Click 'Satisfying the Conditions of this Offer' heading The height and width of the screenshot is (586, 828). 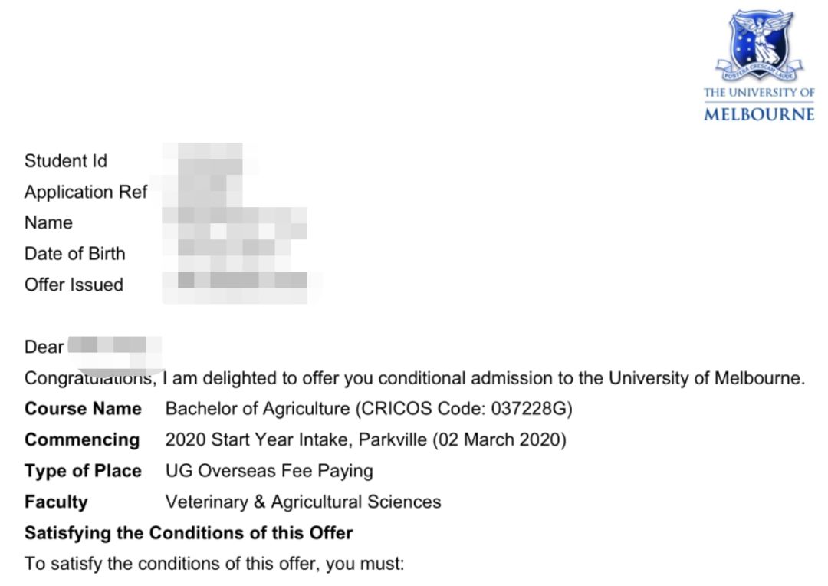(189, 532)
